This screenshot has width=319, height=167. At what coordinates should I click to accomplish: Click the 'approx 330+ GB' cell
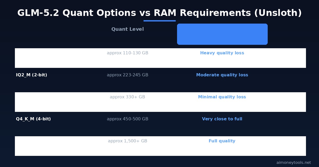pos(128,97)
